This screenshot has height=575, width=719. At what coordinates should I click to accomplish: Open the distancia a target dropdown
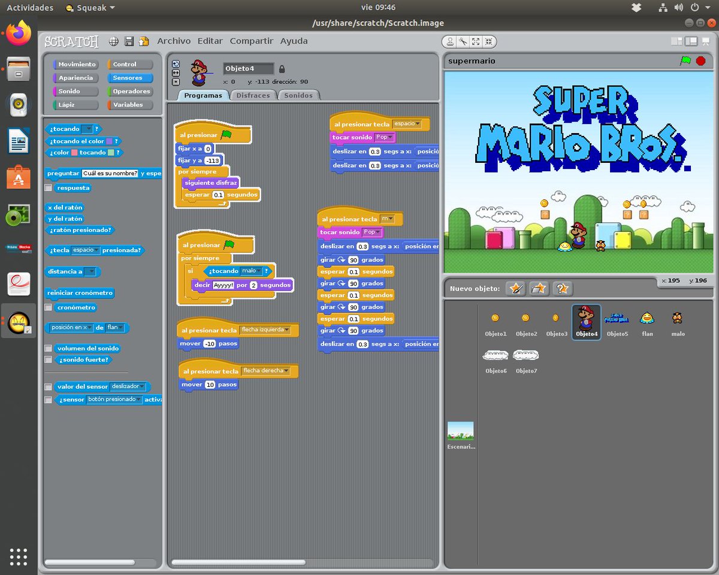point(90,272)
